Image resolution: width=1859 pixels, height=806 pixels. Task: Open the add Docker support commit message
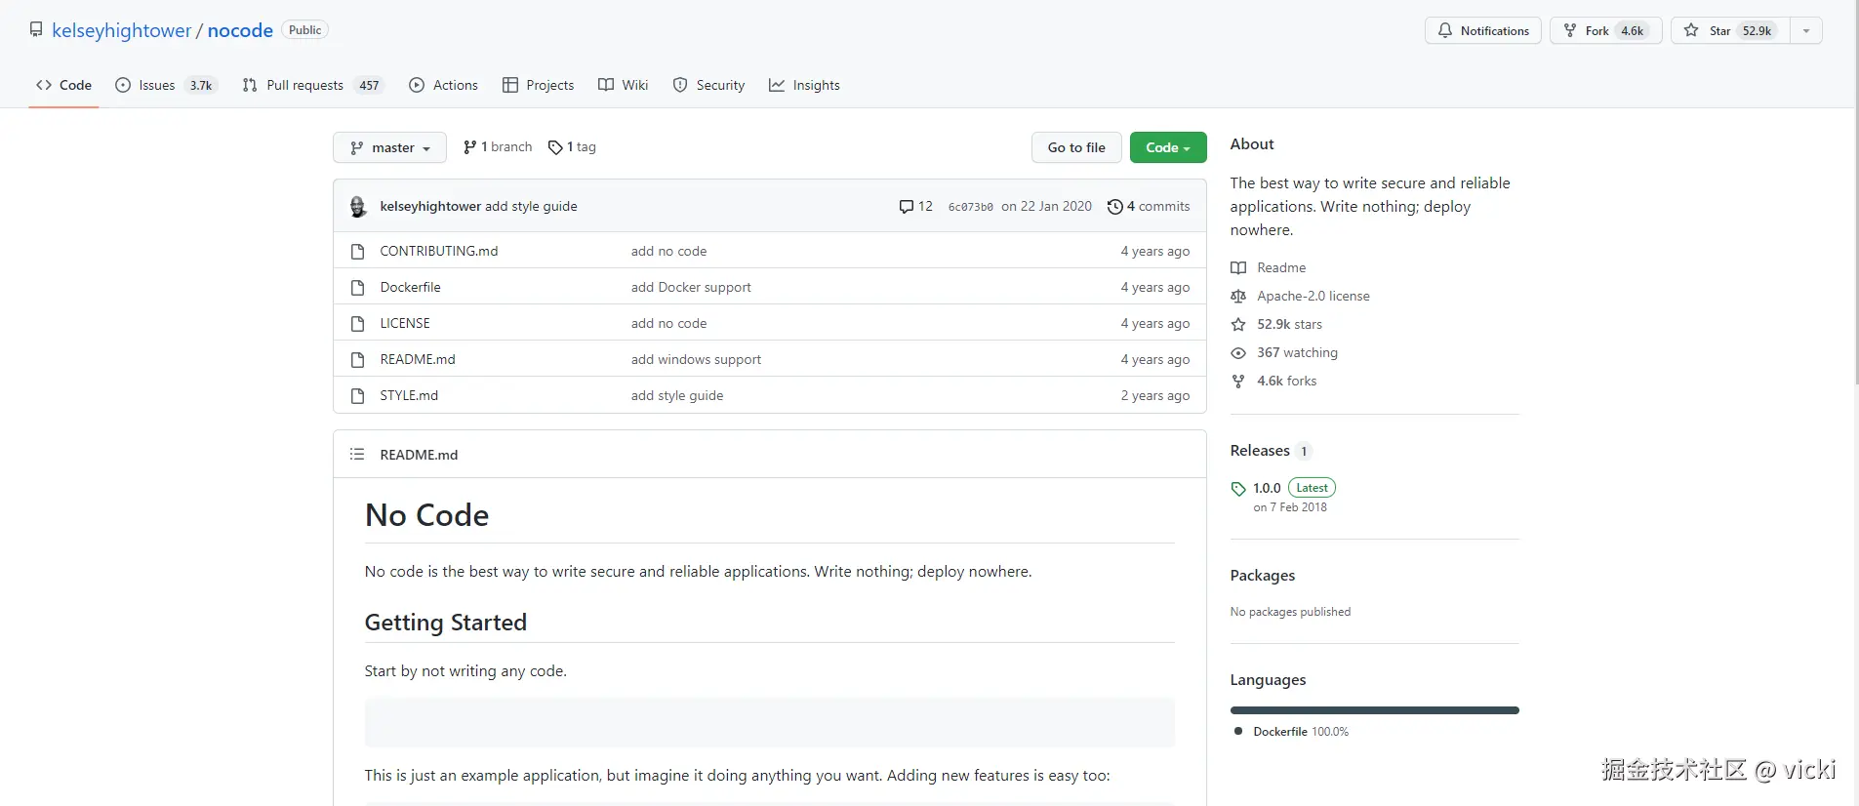coord(691,287)
